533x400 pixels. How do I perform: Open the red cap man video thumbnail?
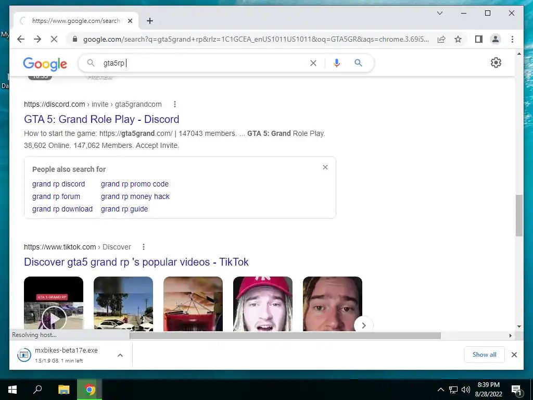click(262, 304)
